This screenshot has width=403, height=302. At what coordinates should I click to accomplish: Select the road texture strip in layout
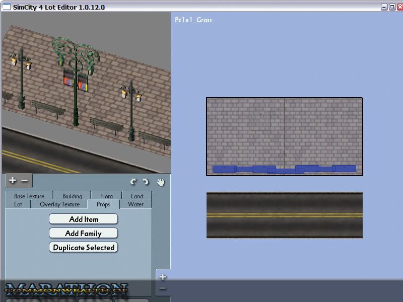pyautogui.click(x=285, y=215)
